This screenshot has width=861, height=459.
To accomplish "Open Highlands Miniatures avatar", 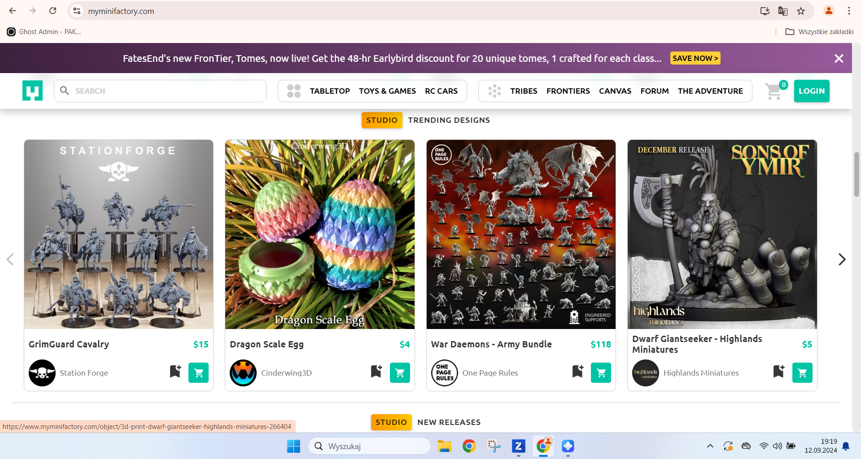I will tap(646, 373).
